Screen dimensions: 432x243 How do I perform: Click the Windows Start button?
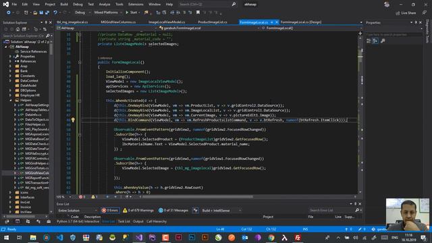[x=6, y=238]
